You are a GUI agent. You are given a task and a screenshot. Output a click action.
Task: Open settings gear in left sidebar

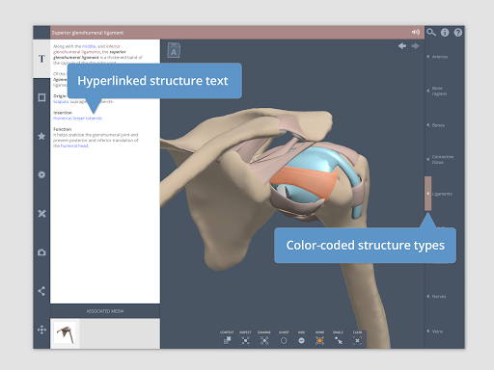point(41,174)
